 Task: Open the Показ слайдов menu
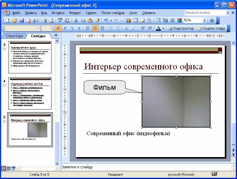(113, 13)
